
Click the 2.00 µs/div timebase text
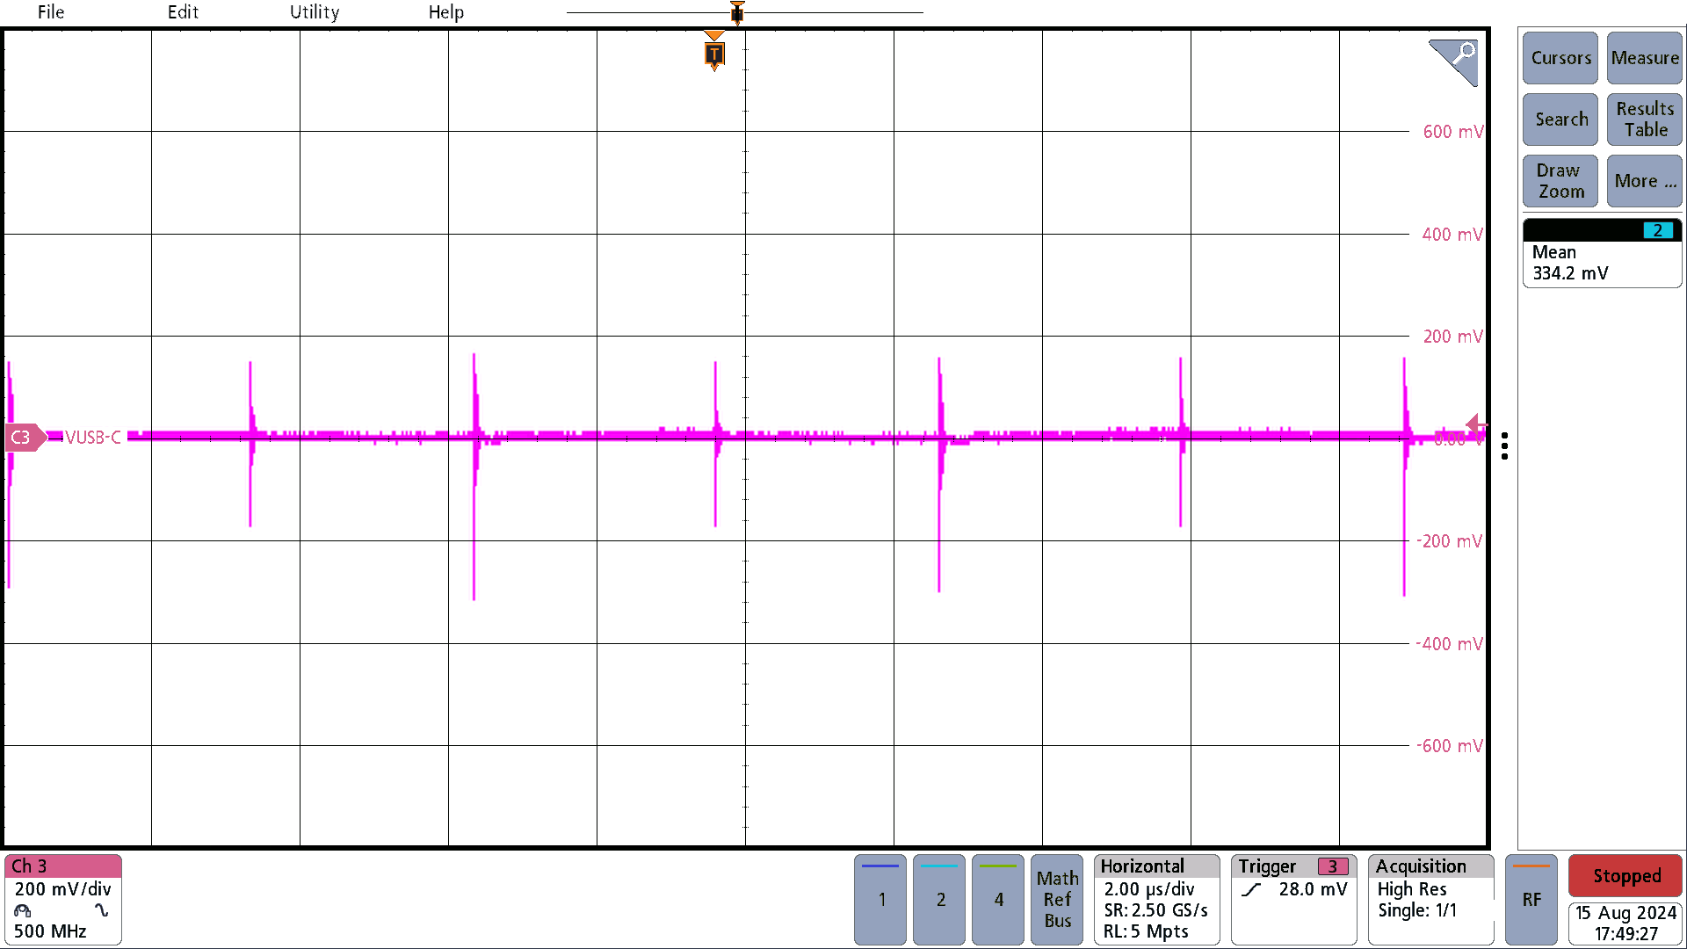(1149, 889)
